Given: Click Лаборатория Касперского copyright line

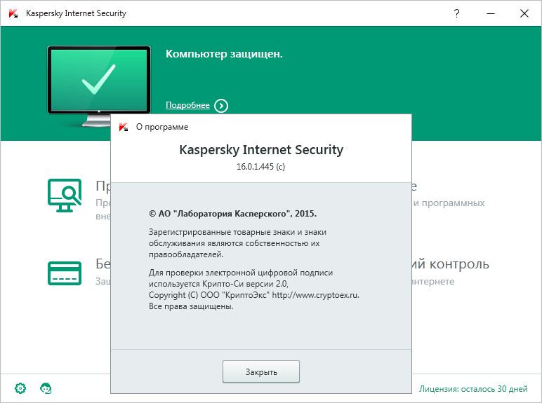Looking at the screenshot, I should pos(232,214).
